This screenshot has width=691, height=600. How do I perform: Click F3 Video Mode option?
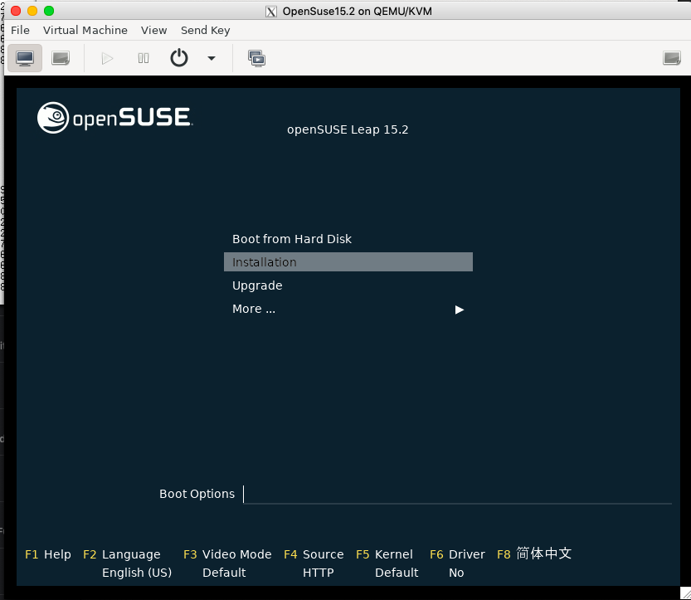[x=227, y=554]
